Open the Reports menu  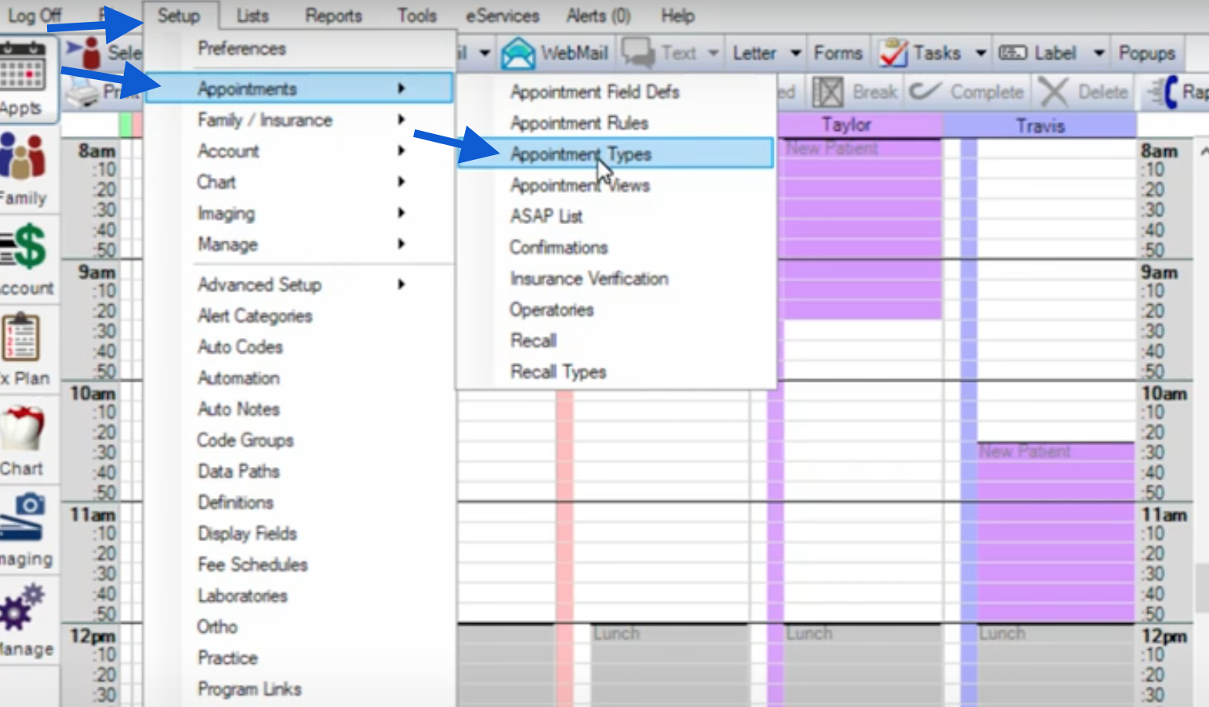tap(333, 16)
